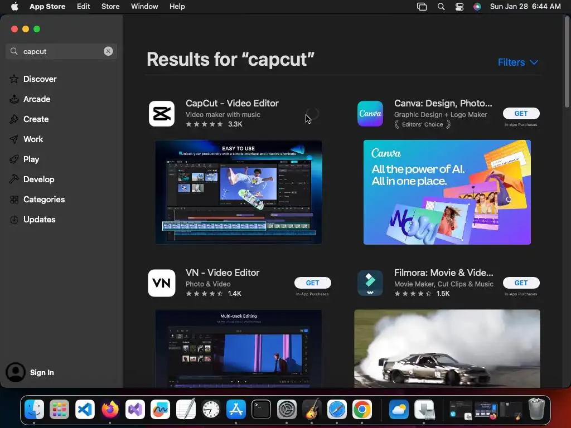Open the Help menu
The image size is (571, 428).
[177, 7]
